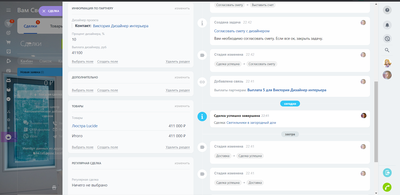Image resolution: width=400 pixels, height=195 pixels.
Task: Click the settings gear in left sidebar
Action: click(9, 120)
